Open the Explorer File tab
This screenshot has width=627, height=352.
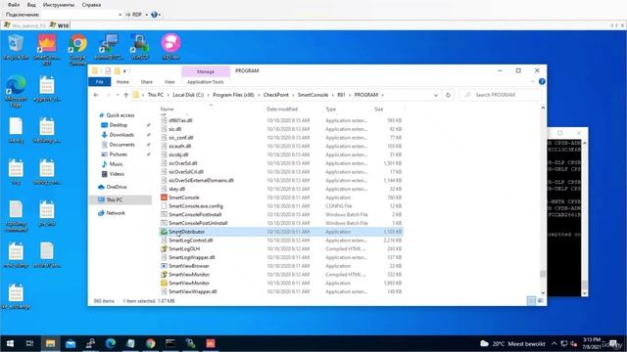100,82
